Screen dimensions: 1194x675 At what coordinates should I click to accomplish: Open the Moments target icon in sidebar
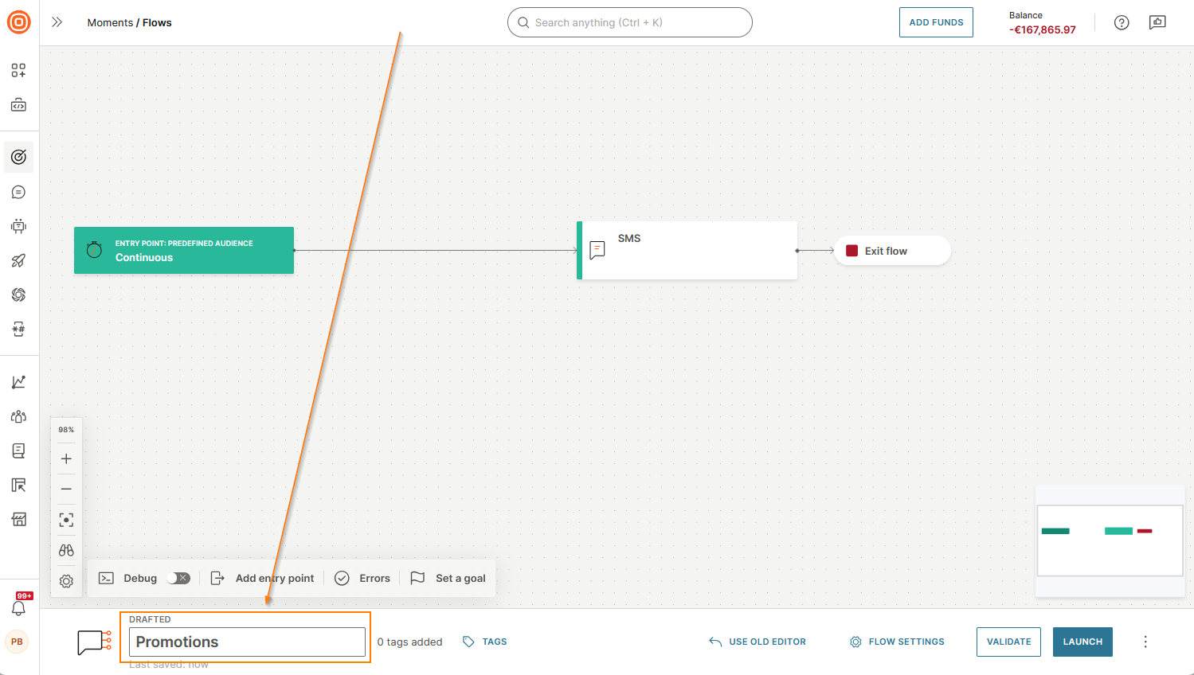pos(18,157)
